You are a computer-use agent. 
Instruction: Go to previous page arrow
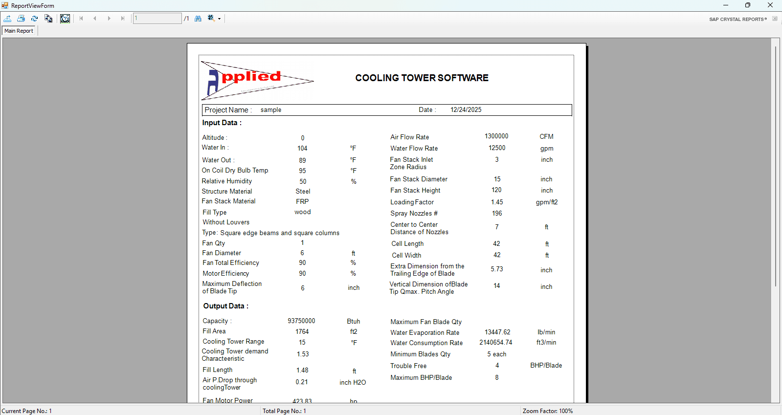95,19
